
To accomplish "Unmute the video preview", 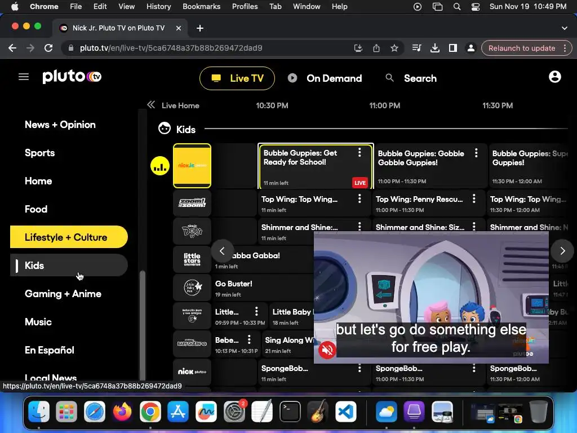I will (x=327, y=350).
